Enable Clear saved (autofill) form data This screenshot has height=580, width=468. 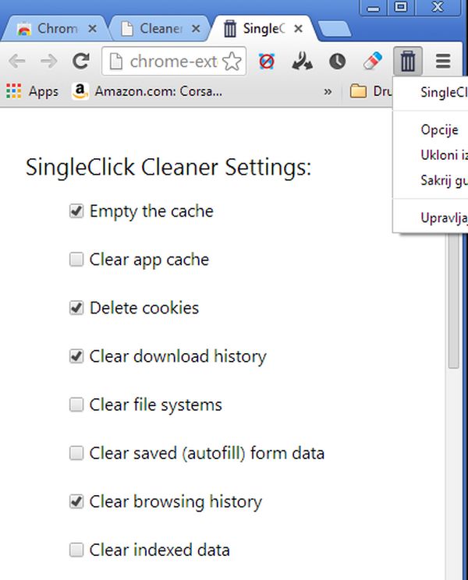76,453
